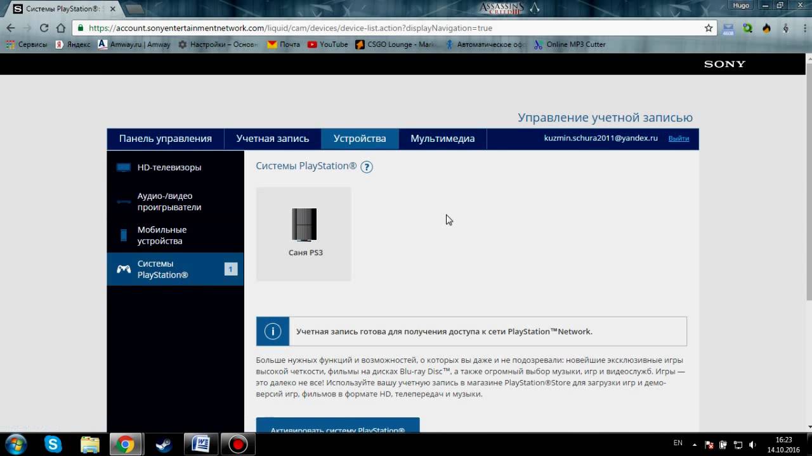The width and height of the screenshot is (812, 456).
Task: Open the Настройки bookmark
Action: 218,44
